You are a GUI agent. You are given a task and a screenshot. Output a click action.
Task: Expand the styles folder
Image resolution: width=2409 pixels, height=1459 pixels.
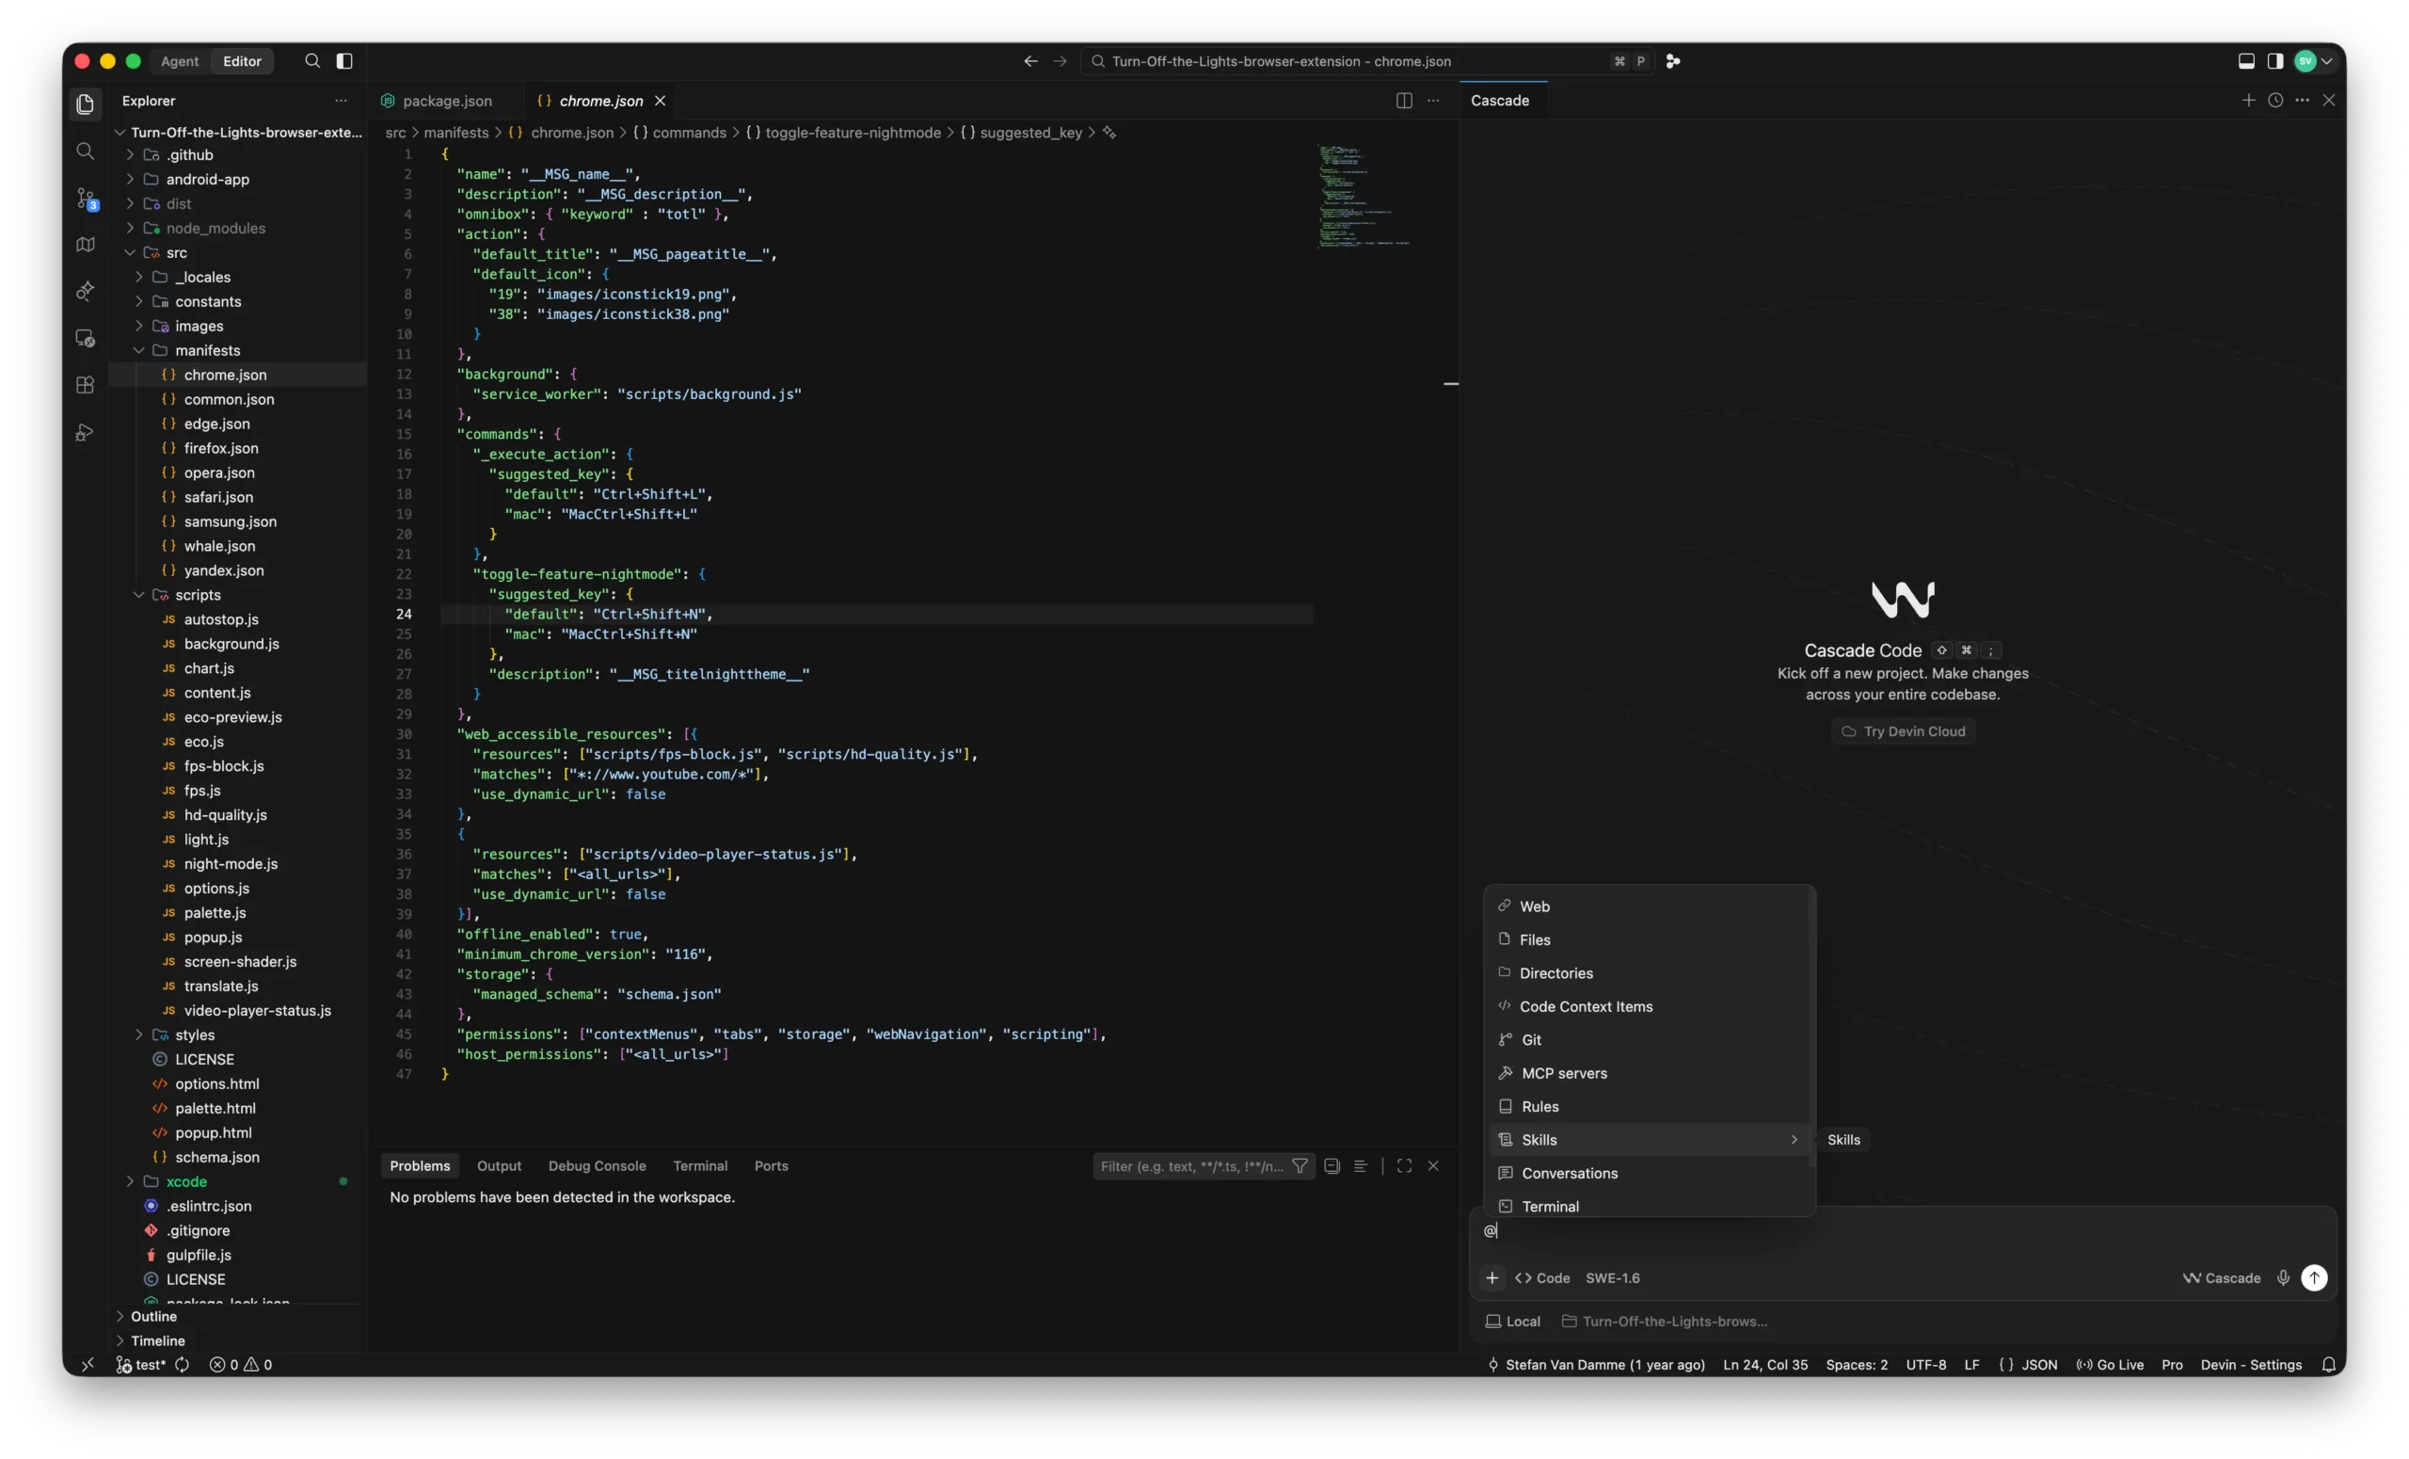tap(195, 1034)
